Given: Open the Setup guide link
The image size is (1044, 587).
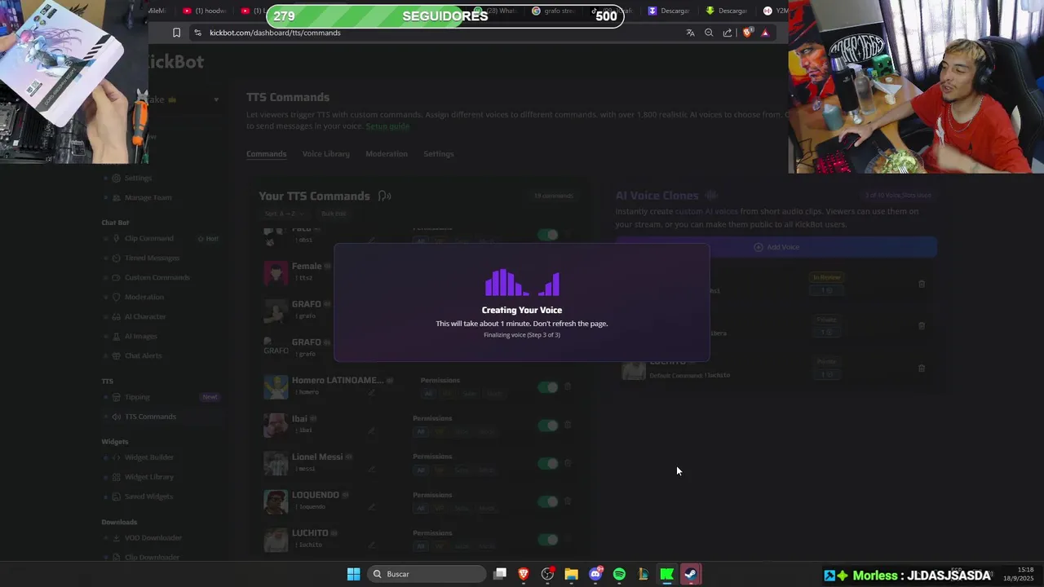Looking at the screenshot, I should [x=387, y=126].
